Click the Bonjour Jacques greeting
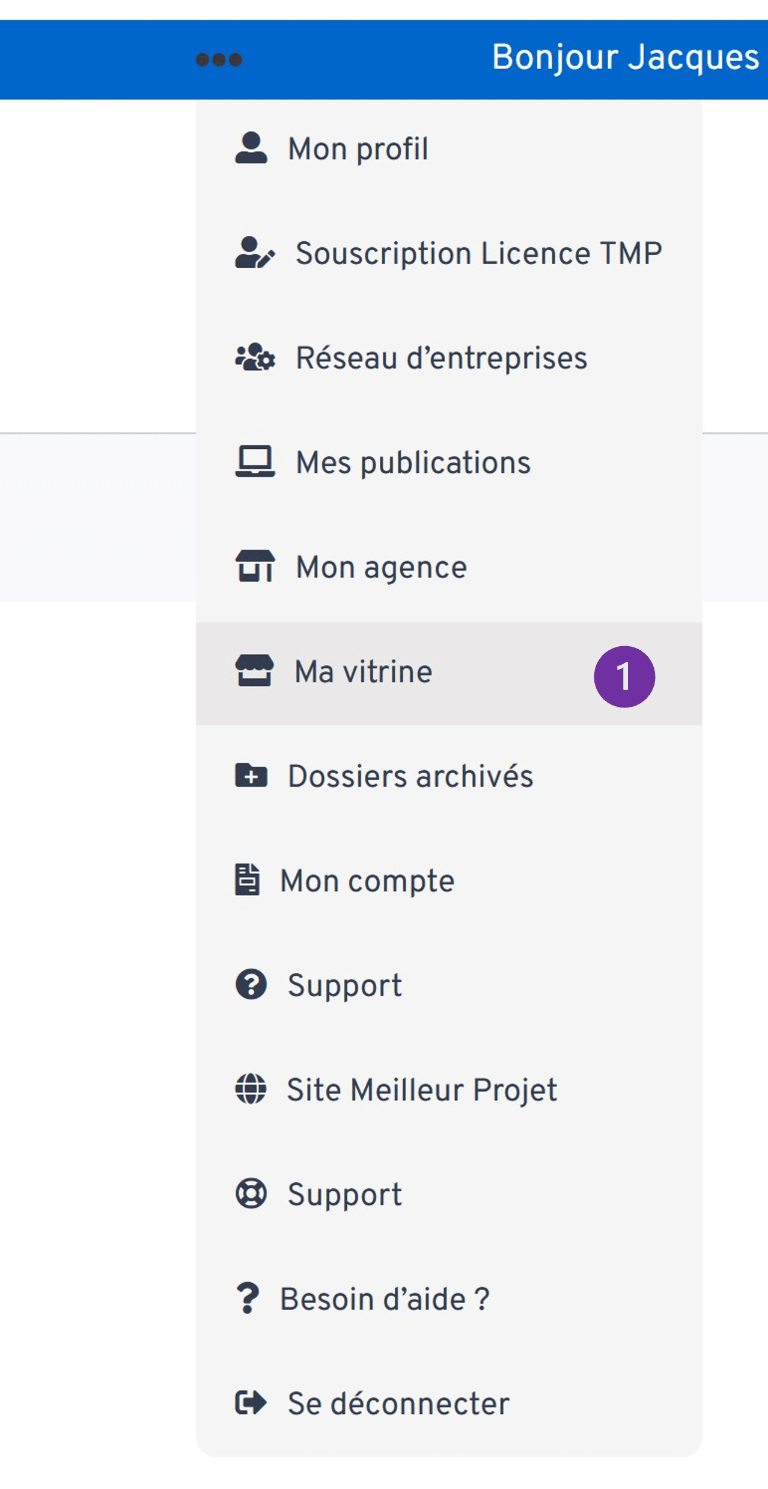768x1489 pixels. pyautogui.click(x=626, y=58)
